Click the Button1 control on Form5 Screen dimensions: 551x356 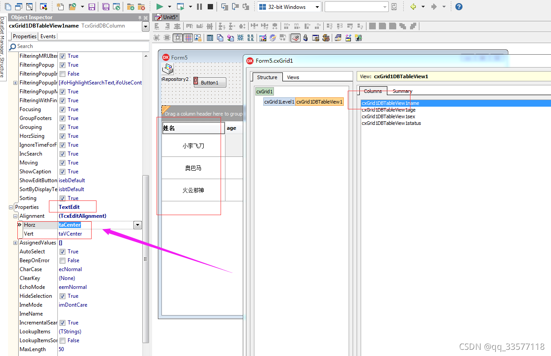210,82
